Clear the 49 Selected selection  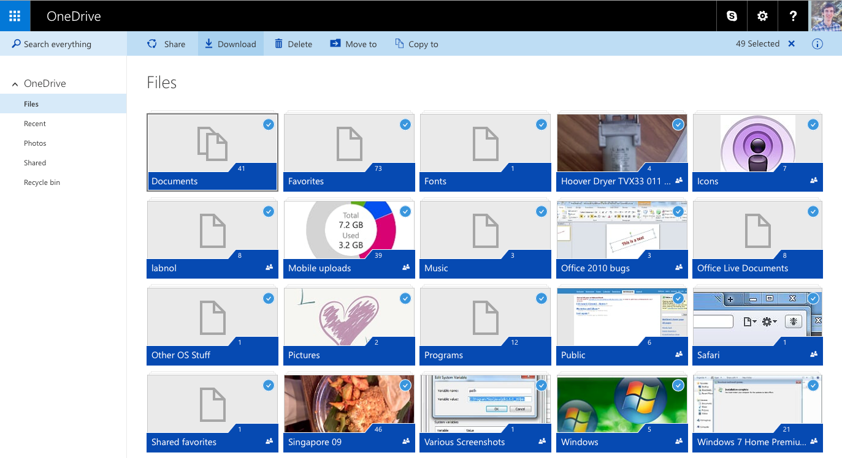(792, 43)
